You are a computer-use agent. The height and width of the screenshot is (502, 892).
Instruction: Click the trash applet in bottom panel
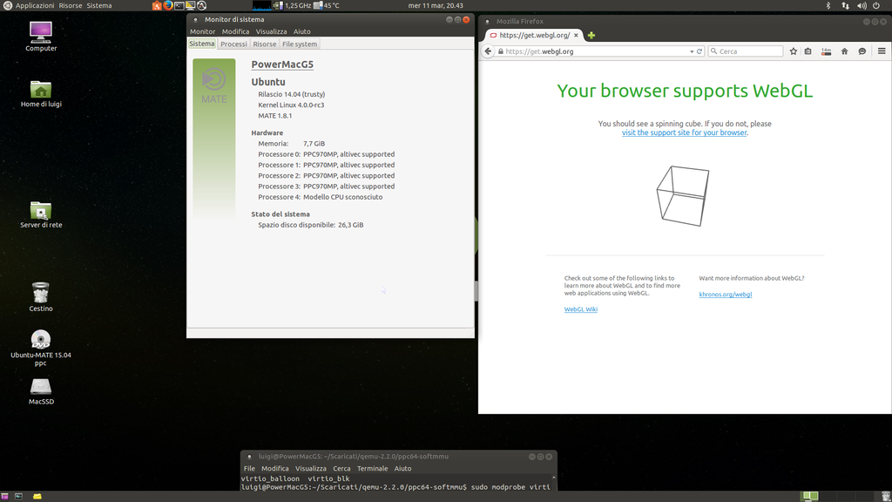click(x=885, y=496)
